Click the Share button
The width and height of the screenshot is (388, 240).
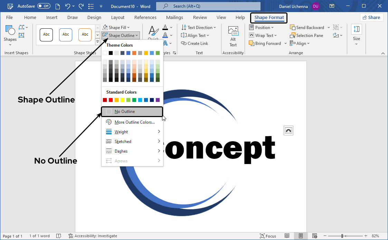click(371, 18)
